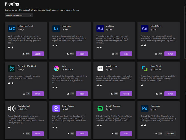Click Windows icon on Lightroom Classic card
The width and height of the screenshot is (186, 140).
tap(9, 48)
